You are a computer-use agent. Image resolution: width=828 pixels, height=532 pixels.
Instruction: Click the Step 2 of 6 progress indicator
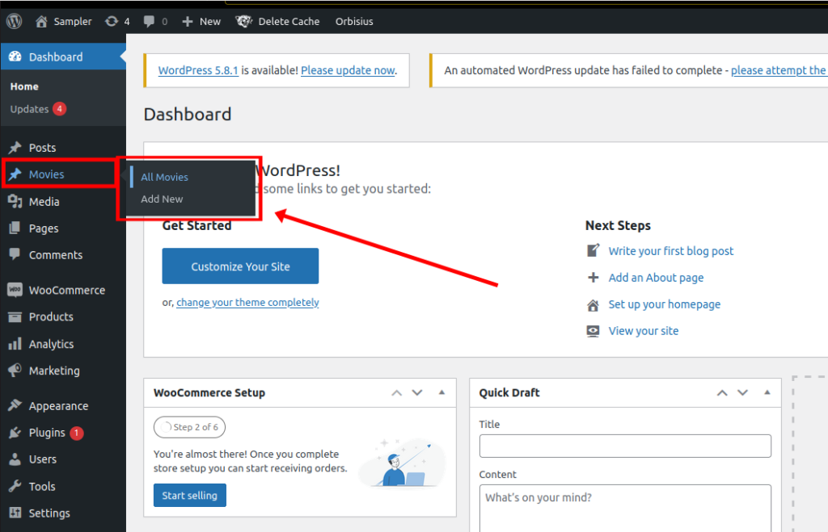(189, 427)
